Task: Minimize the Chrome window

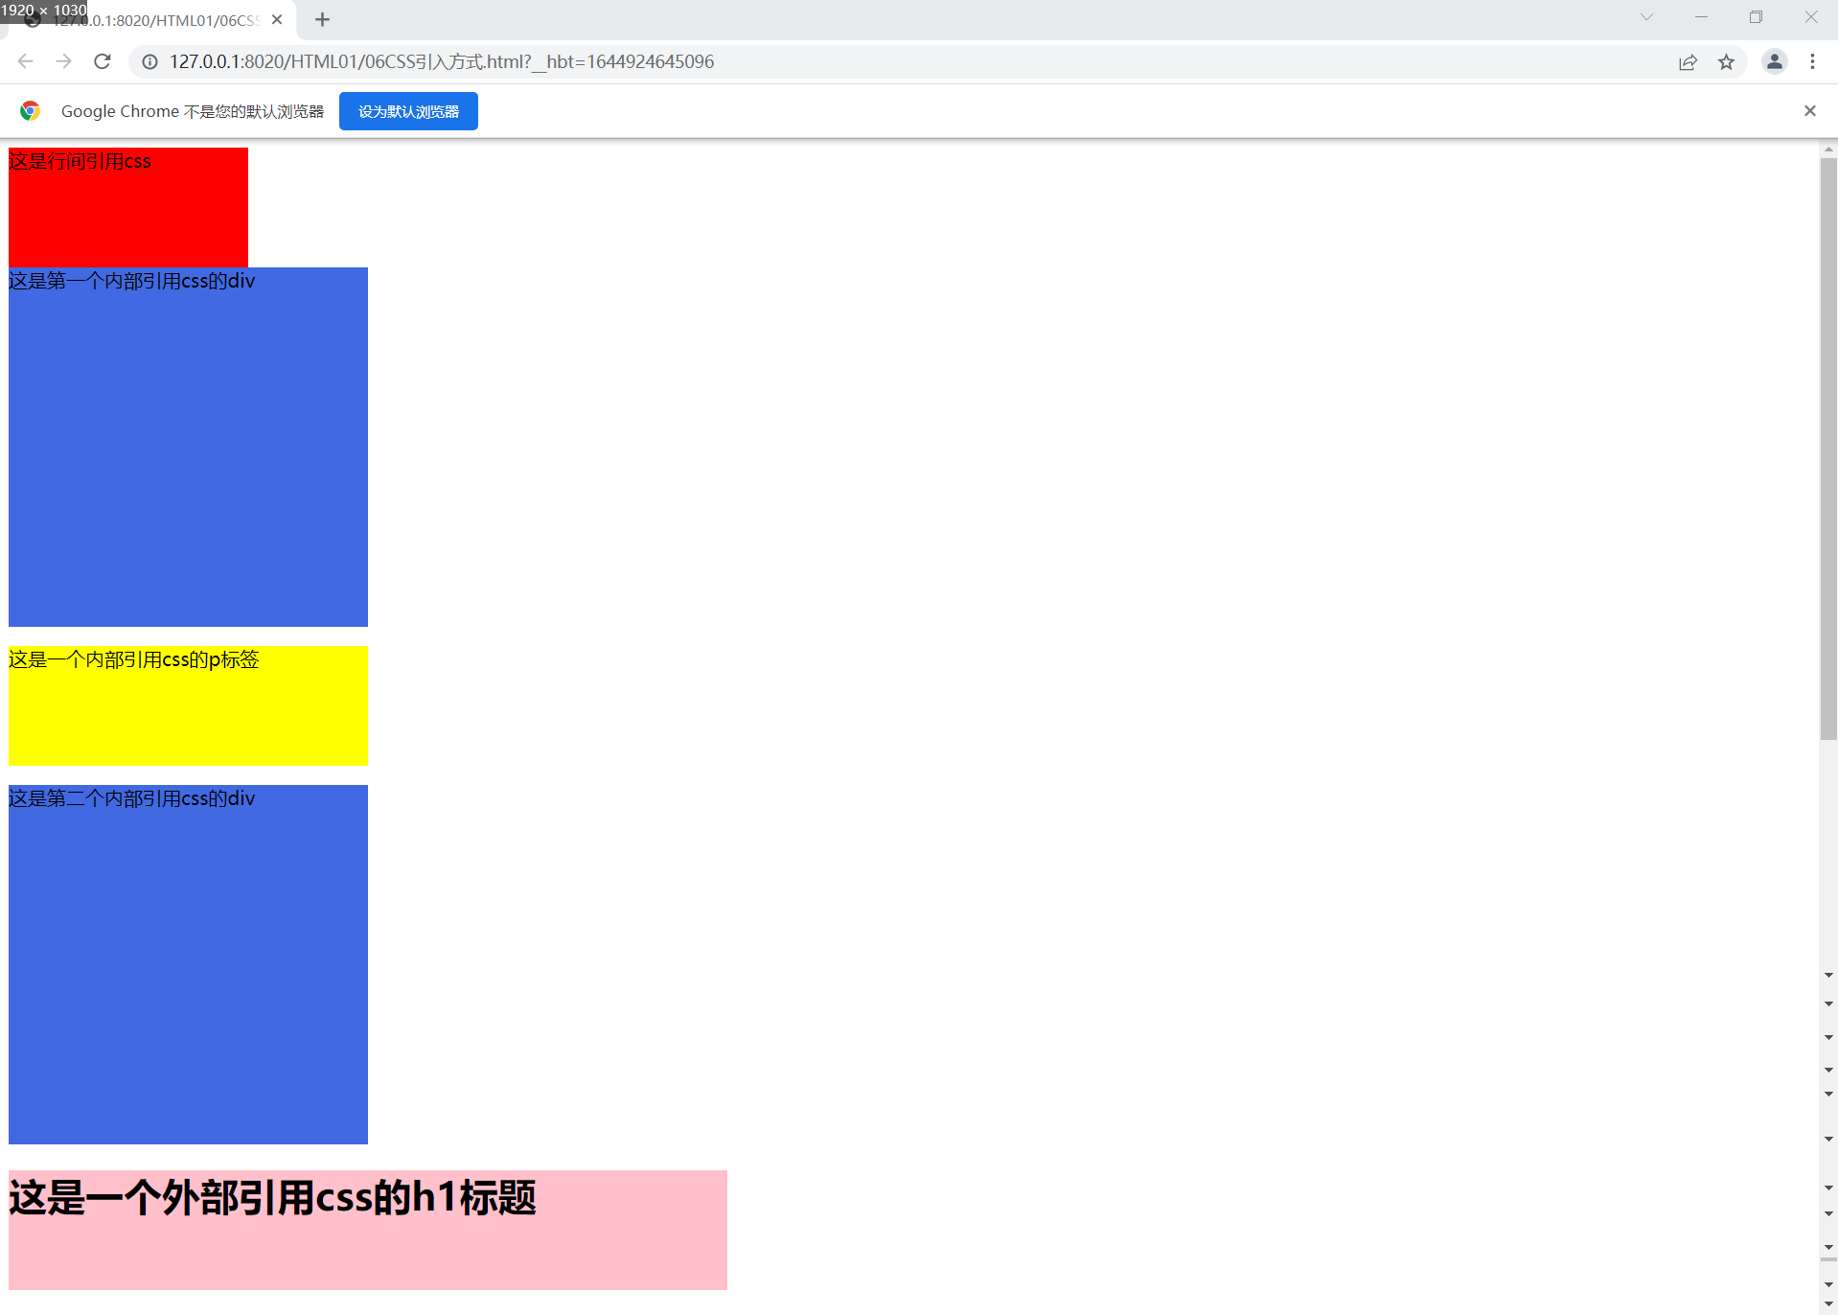Action: [x=1701, y=17]
